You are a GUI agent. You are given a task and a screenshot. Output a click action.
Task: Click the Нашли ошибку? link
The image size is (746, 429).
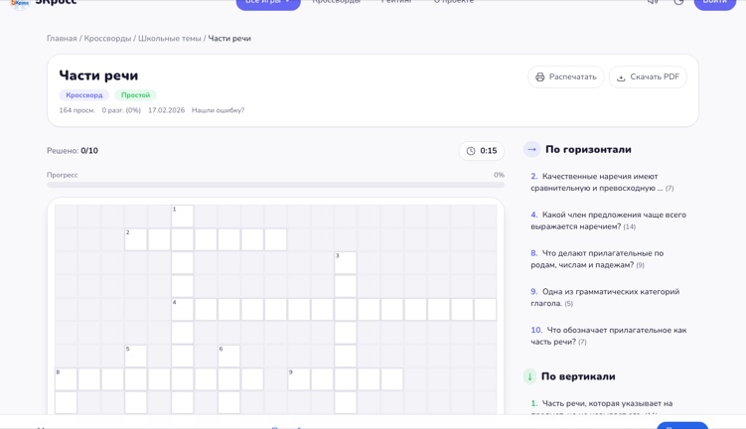[218, 110]
